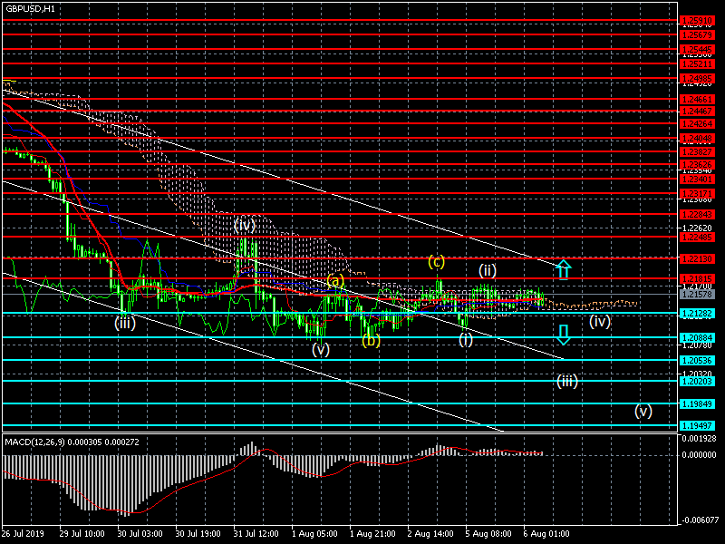This screenshot has height=544, width=725.
Task: Select the white (i) wave label
Action: point(465,339)
